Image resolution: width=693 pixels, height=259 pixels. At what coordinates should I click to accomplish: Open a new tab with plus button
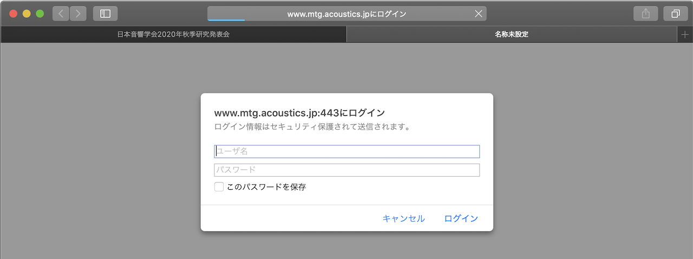[x=685, y=34]
